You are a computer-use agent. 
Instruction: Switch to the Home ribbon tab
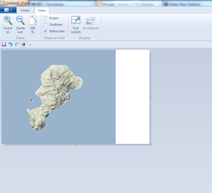(x=25, y=11)
